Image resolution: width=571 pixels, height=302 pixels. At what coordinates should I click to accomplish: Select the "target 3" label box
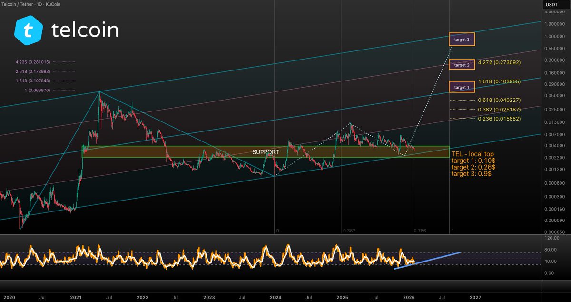tap(462, 40)
